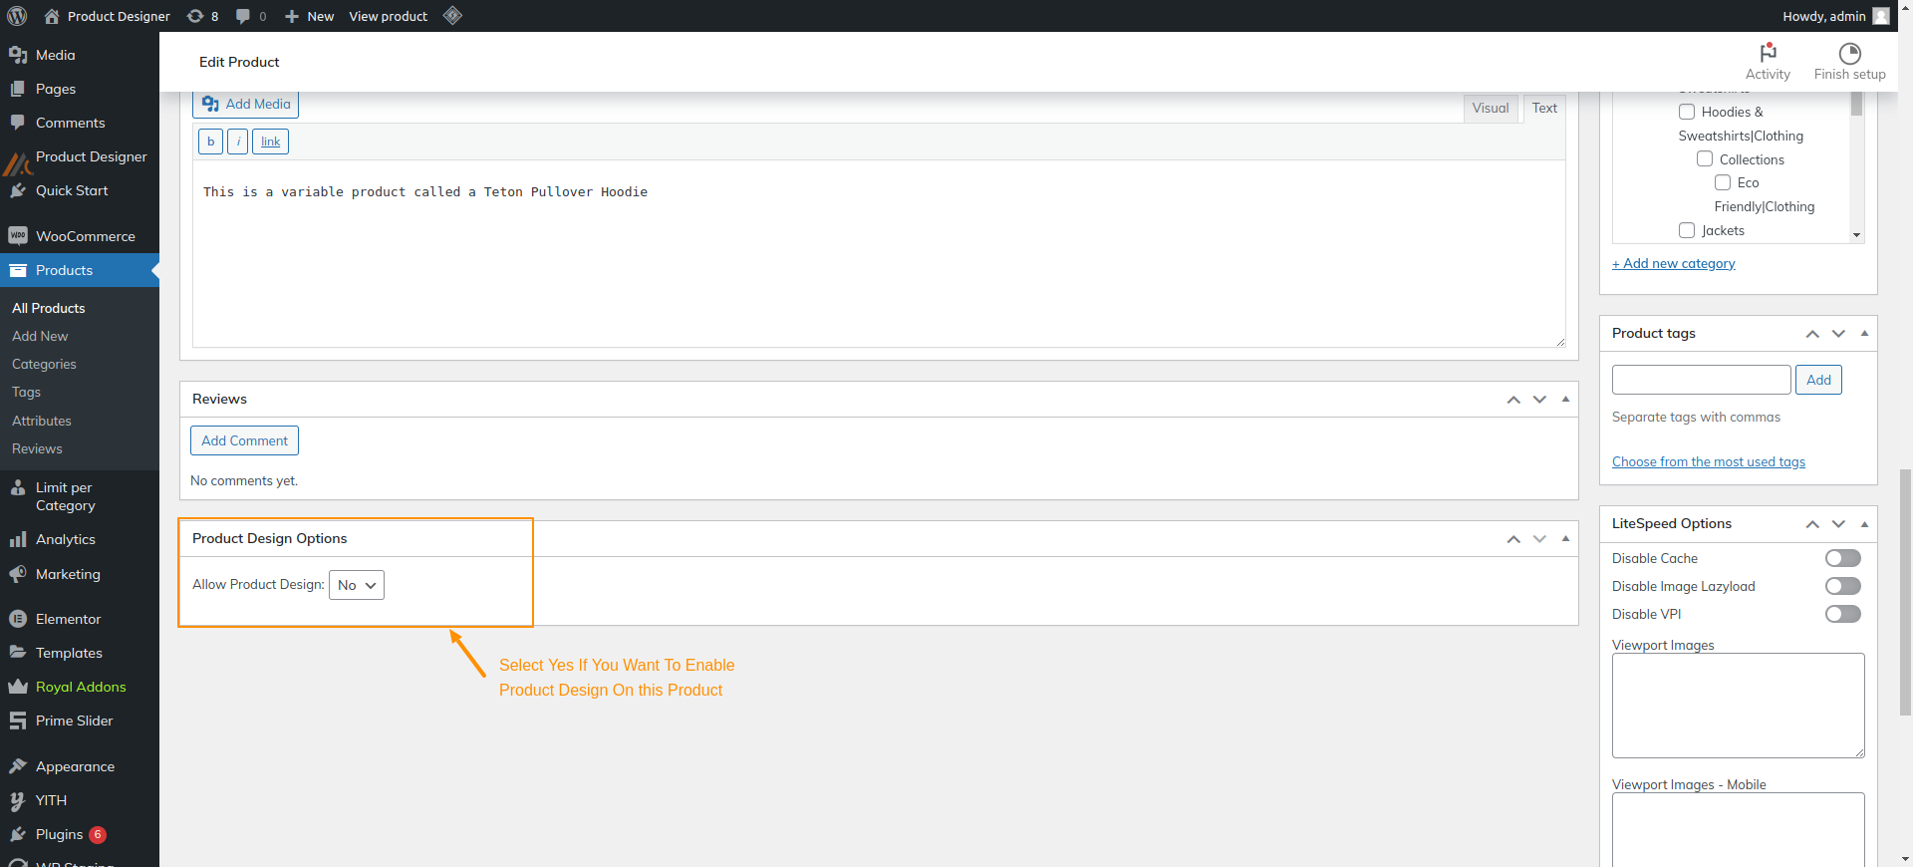Move LiteSpeed Options panel up
Image resolution: width=1913 pixels, height=867 pixels.
tap(1812, 524)
